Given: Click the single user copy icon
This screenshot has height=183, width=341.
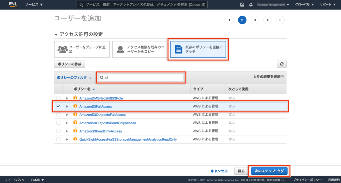Looking at the screenshot, I should point(120,49).
